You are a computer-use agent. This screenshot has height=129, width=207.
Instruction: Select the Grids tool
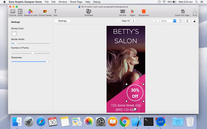click(x=20, y=12)
